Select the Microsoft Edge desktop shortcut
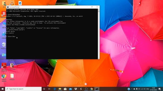Viewport: 163px width, 91px height. (20, 3)
